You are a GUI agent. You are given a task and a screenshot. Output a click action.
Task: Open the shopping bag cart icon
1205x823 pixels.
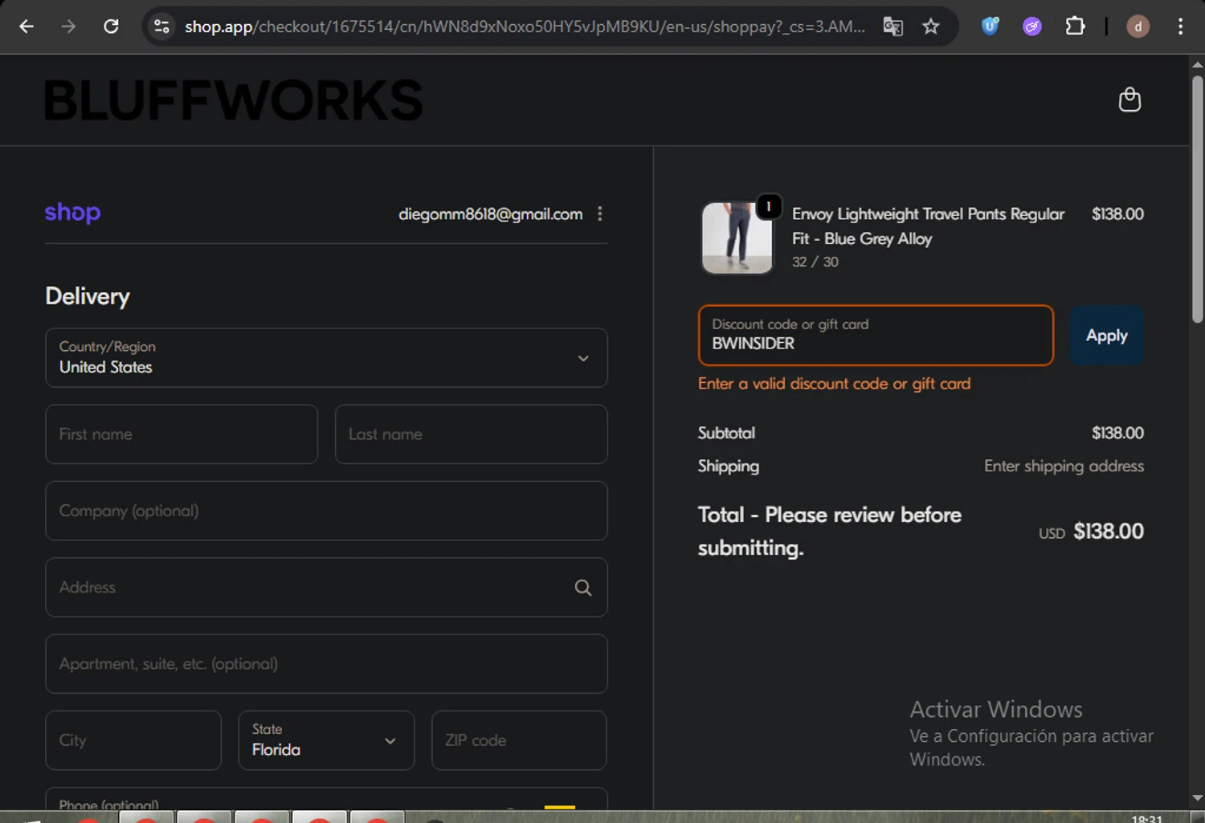[x=1129, y=100]
